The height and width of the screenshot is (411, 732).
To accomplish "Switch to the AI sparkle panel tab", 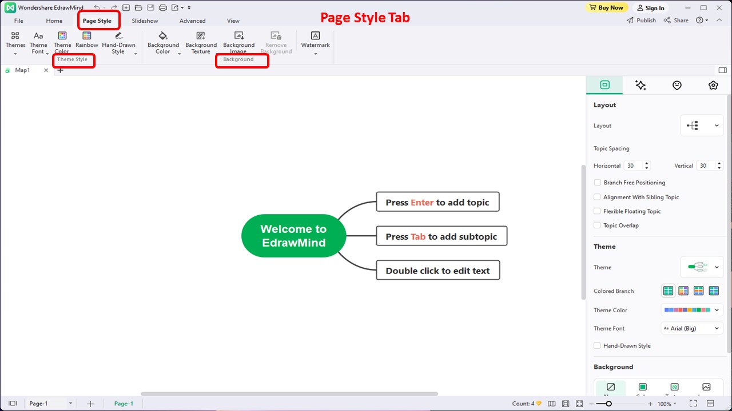I will (640, 85).
